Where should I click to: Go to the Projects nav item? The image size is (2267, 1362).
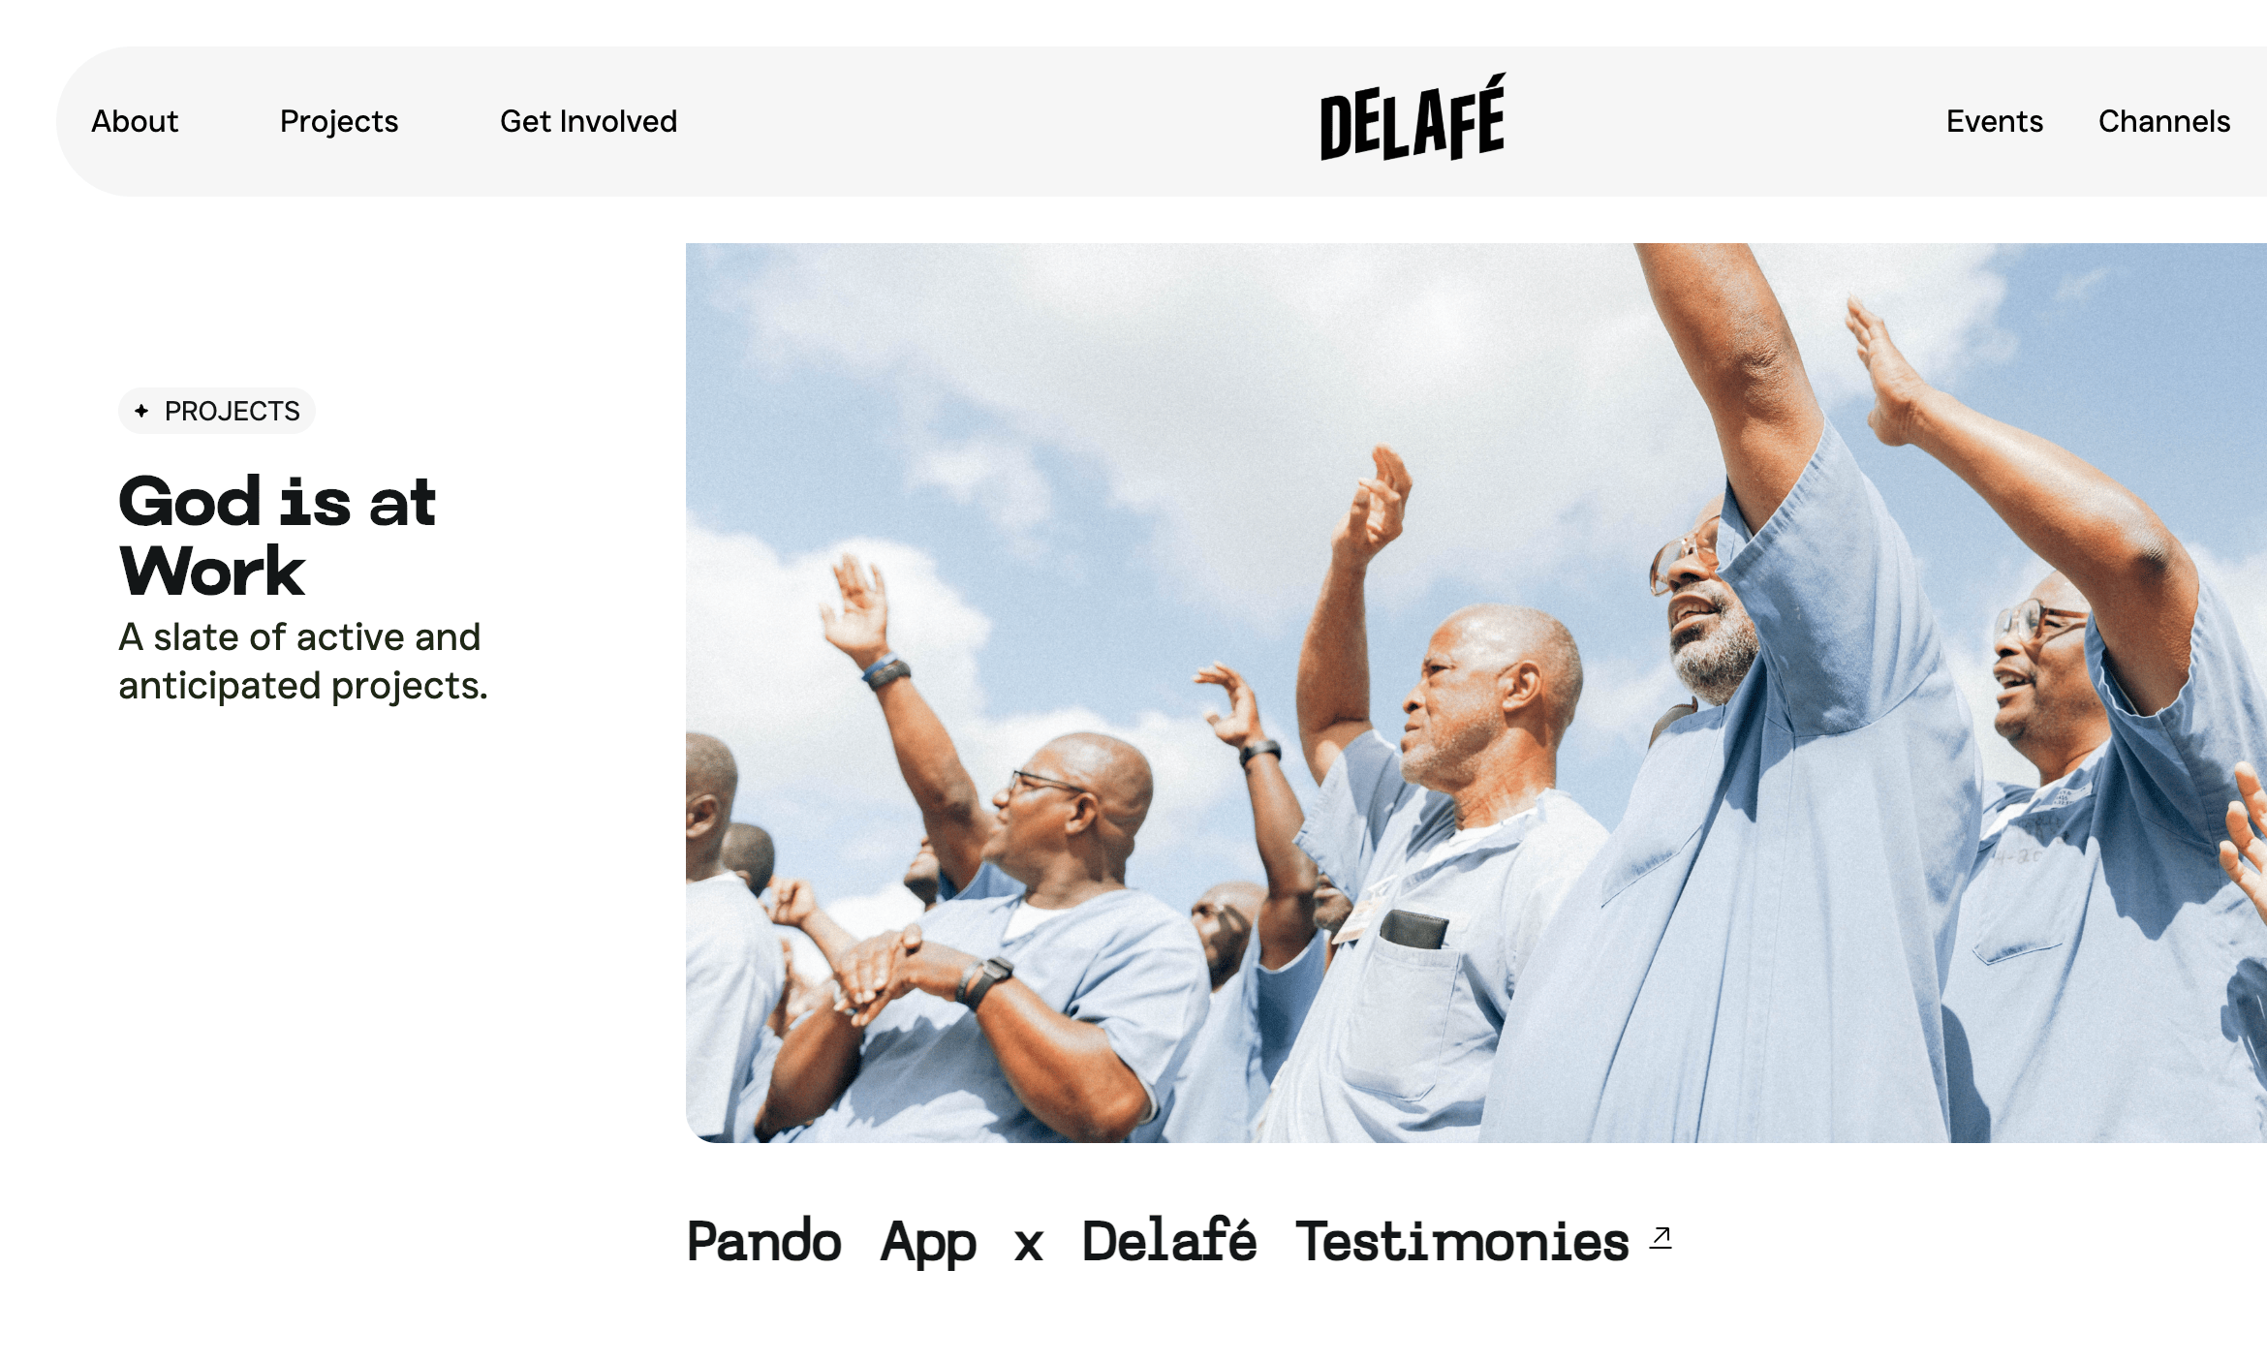click(x=339, y=121)
